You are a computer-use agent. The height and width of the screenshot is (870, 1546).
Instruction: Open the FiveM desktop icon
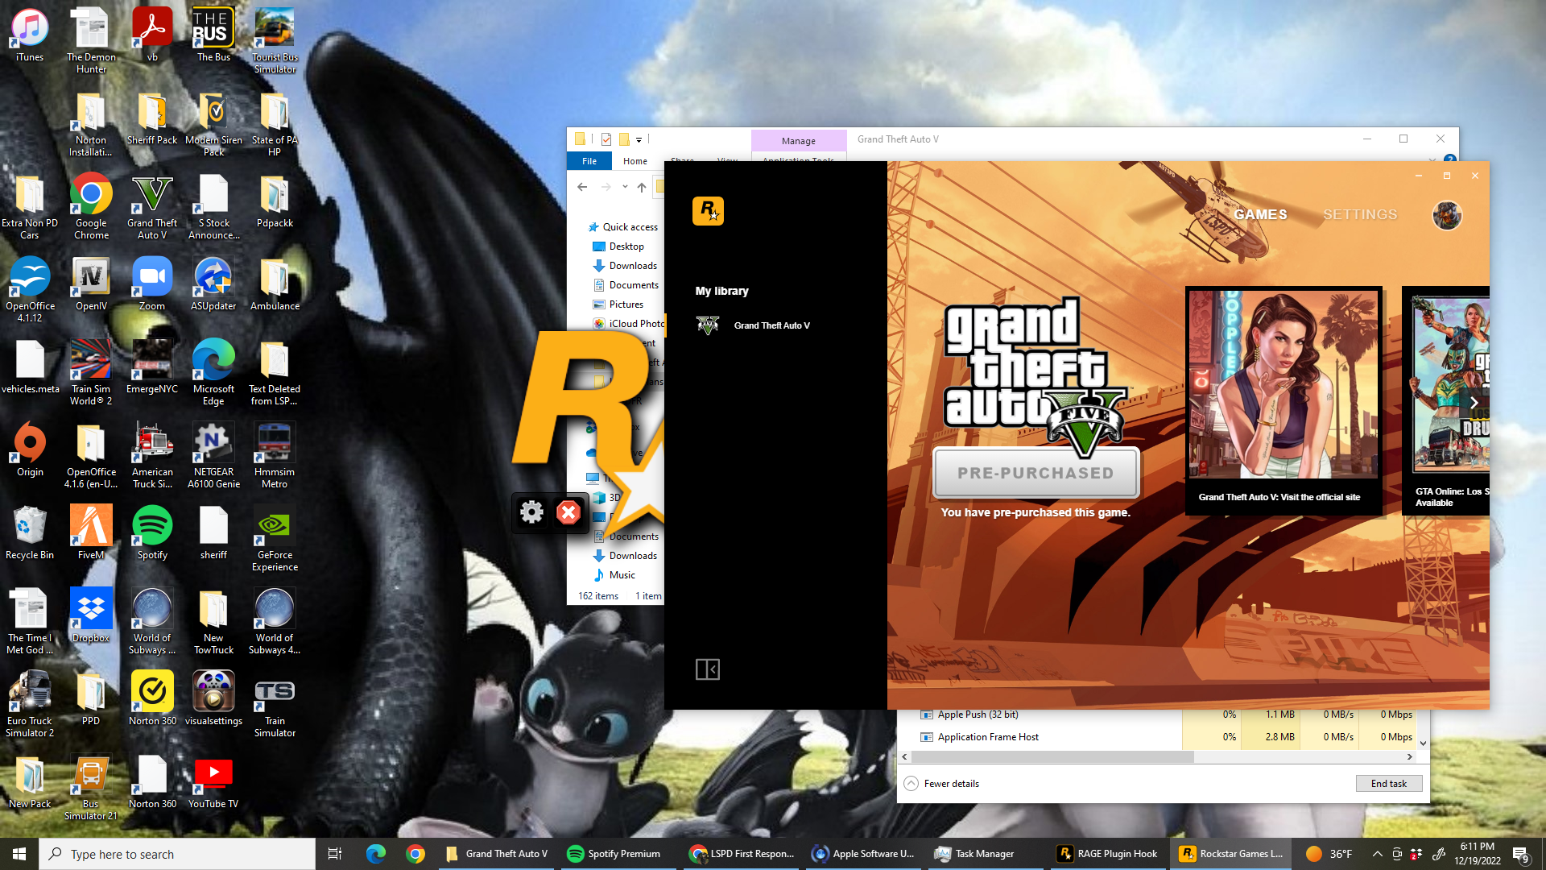(91, 532)
